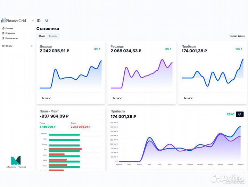Open the За год dropdown under Доходы
This screenshot has height=187, width=248.
(x=46, y=98)
